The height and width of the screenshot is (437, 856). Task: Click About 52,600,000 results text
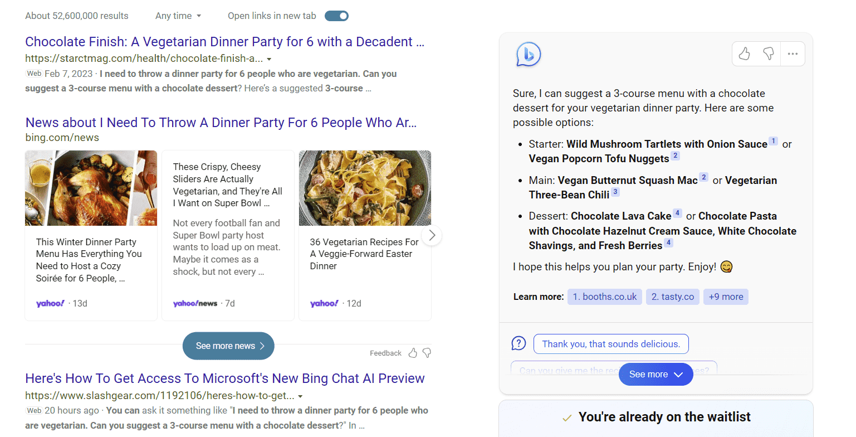click(77, 16)
